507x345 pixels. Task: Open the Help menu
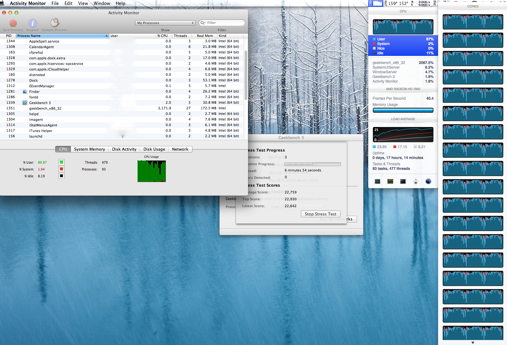tap(120, 3)
